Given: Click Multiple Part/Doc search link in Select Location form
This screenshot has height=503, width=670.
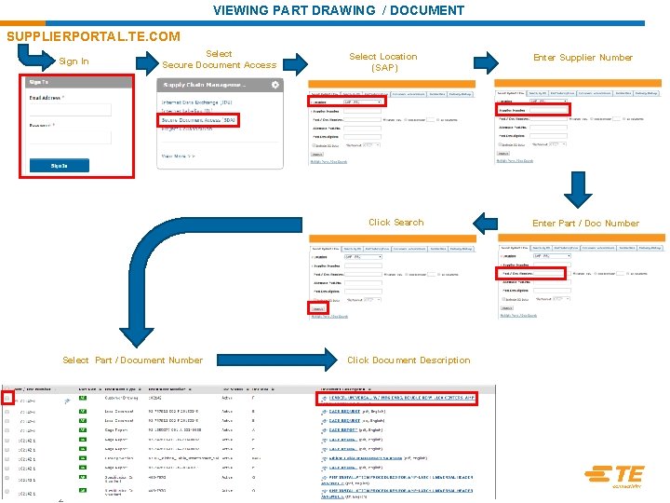Looking at the screenshot, I should (x=328, y=162).
